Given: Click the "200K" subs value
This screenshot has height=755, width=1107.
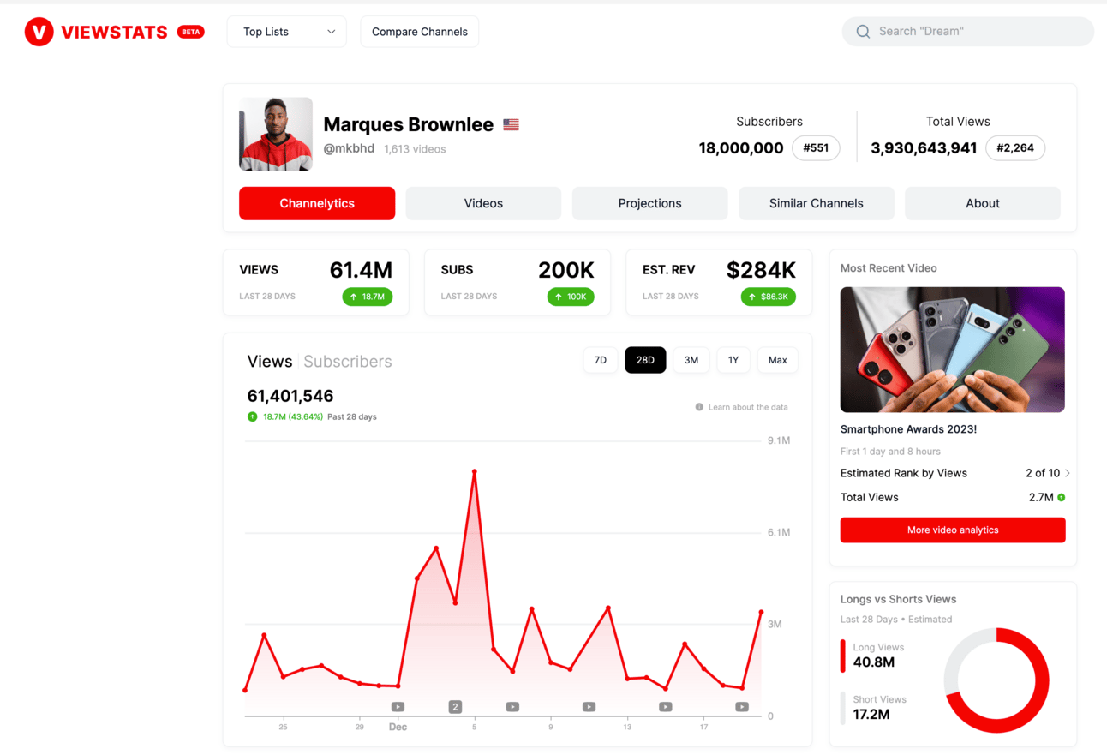Looking at the screenshot, I should [566, 270].
